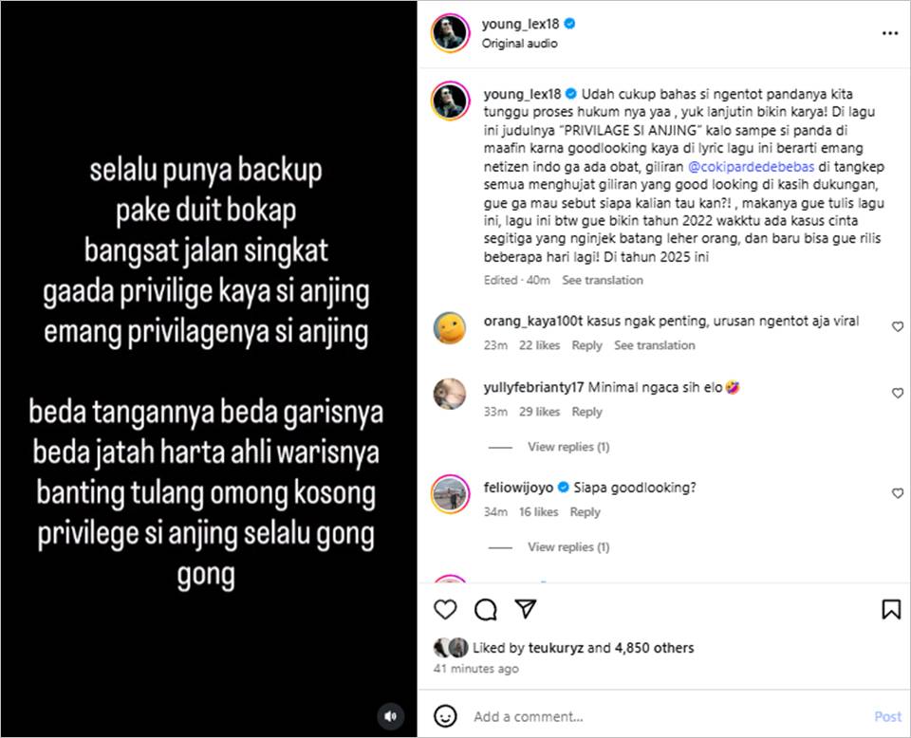The width and height of the screenshot is (911, 738).
Task: Open three-dot more options menu
Action: click(x=890, y=33)
